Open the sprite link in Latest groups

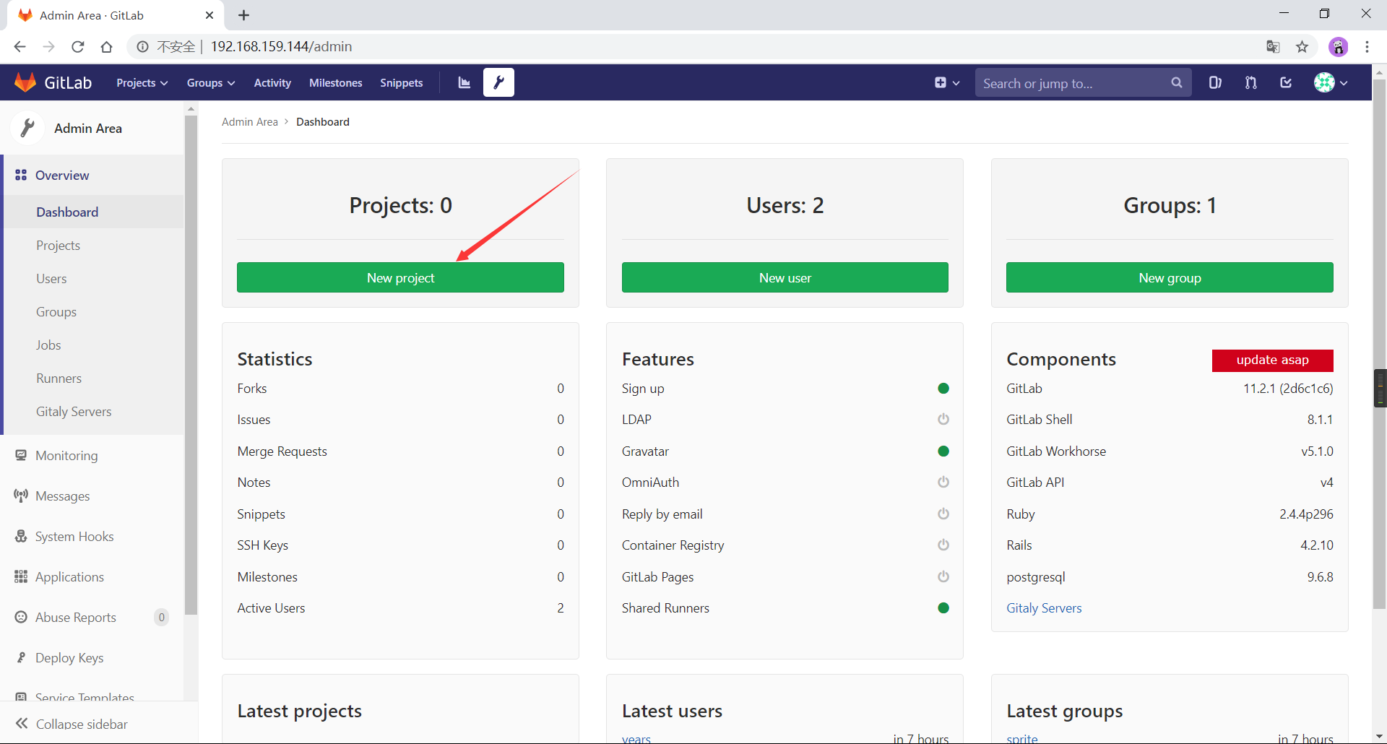[1022, 738]
